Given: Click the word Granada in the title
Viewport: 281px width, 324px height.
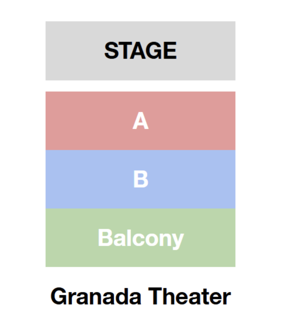Looking at the screenshot, I should pyautogui.click(x=96, y=297).
